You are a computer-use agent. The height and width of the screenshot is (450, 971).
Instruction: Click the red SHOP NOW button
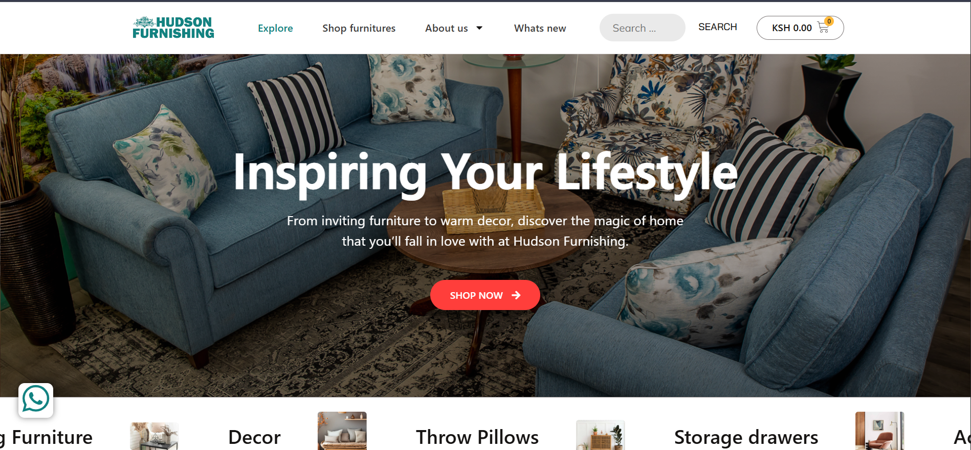pos(485,295)
